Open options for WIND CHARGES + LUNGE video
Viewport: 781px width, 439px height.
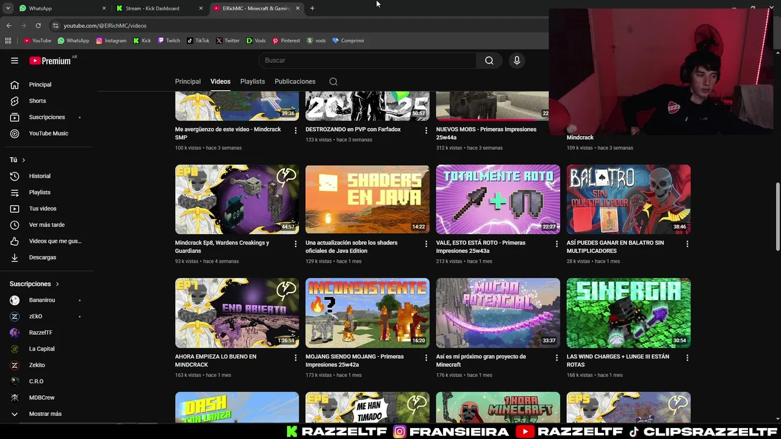pyautogui.click(x=687, y=358)
